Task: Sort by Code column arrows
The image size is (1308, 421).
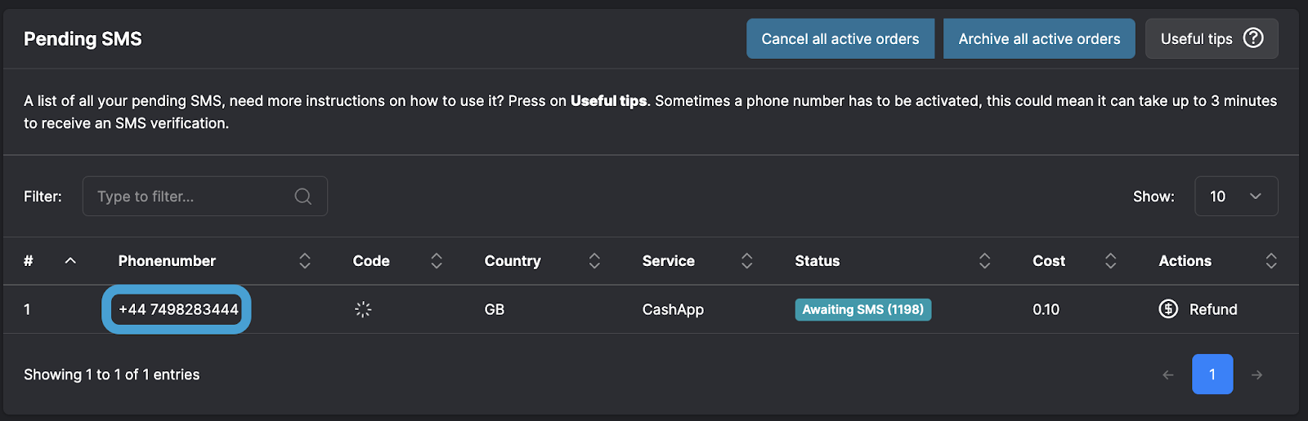Action: point(437,261)
